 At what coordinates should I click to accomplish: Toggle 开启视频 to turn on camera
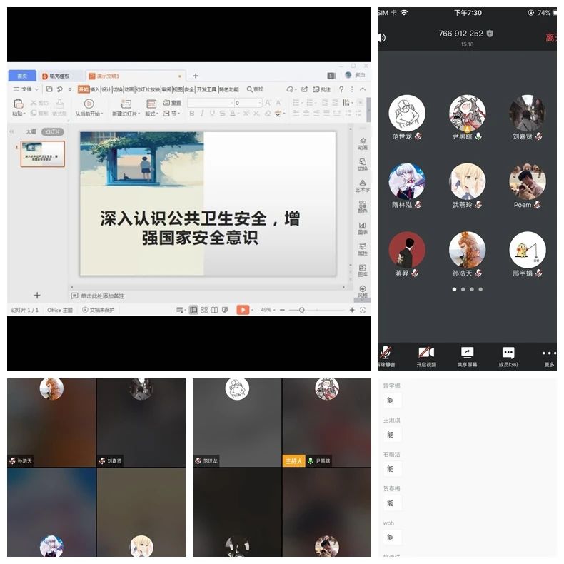(426, 356)
